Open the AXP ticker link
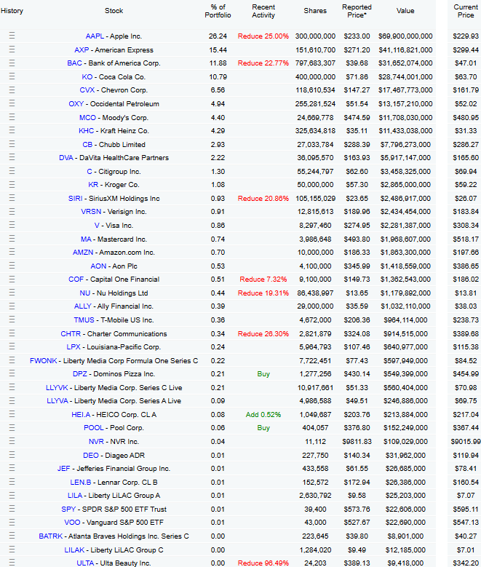This screenshot has height=567, width=481. click(82, 50)
